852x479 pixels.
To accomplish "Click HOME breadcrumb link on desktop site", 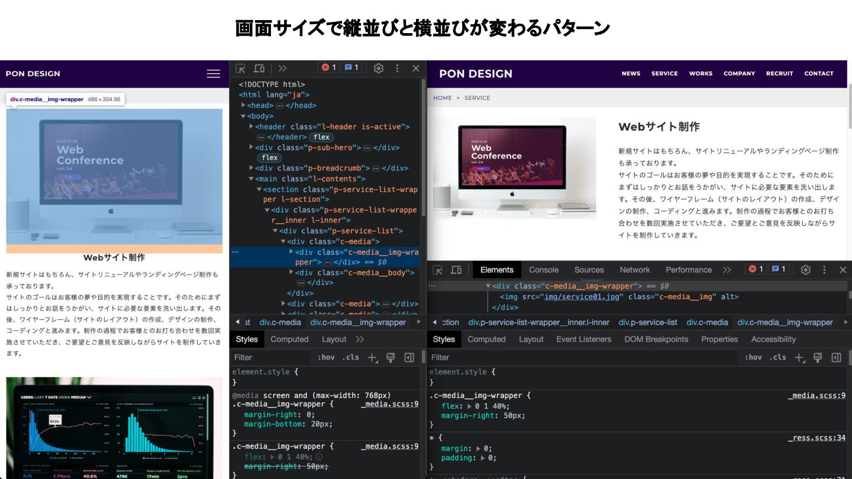I will point(443,98).
